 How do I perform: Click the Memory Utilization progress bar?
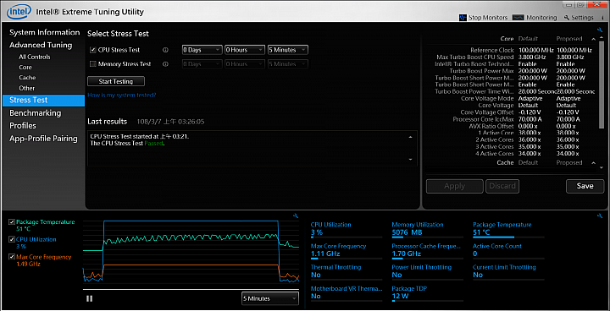coord(428,237)
